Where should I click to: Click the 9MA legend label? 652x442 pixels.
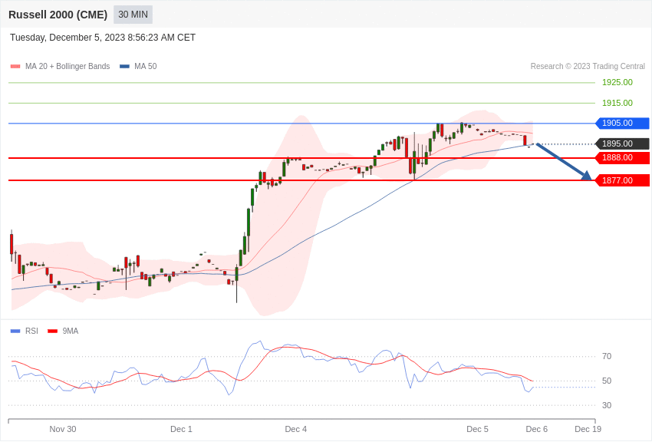(x=71, y=331)
